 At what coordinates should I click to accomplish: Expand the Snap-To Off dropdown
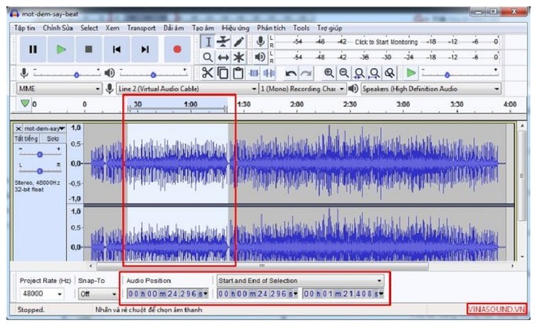click(x=97, y=294)
